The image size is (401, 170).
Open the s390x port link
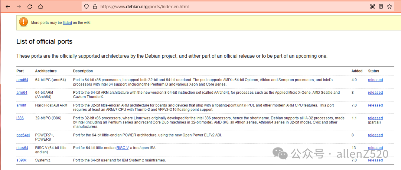(x=22, y=160)
